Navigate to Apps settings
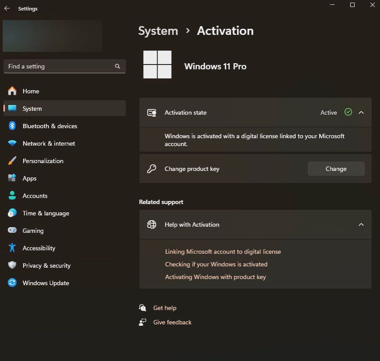This screenshot has height=361, width=380. click(65, 178)
